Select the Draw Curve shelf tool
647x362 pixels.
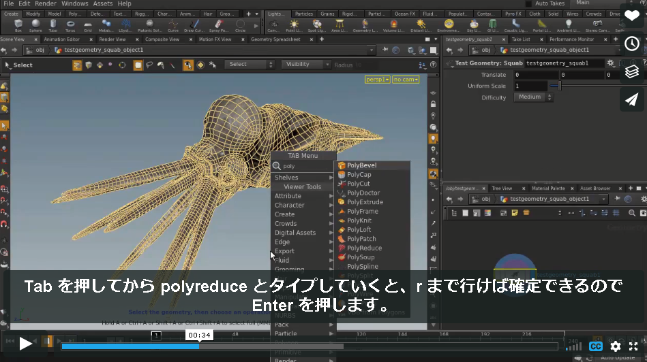pos(194,26)
